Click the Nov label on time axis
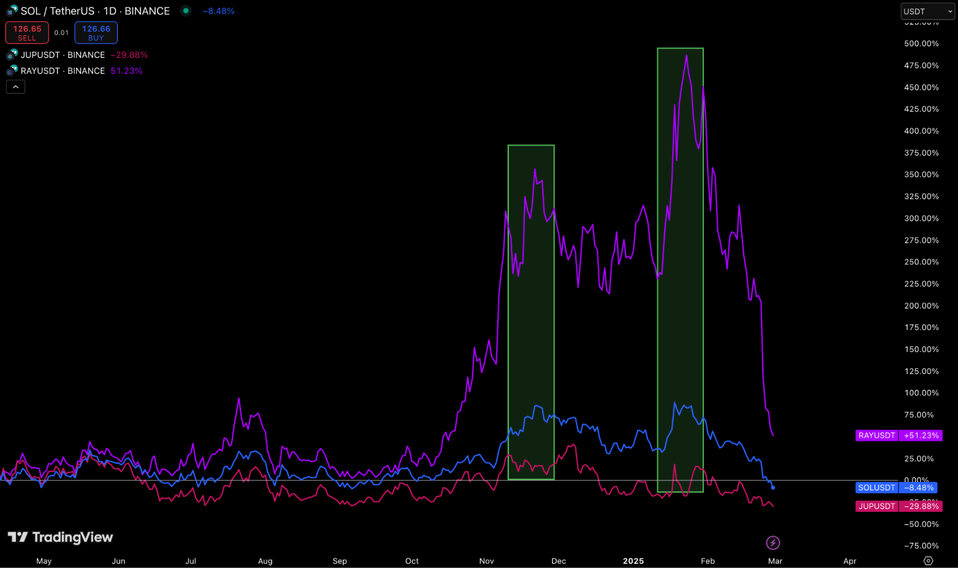This screenshot has height=568, width=958. 486,561
